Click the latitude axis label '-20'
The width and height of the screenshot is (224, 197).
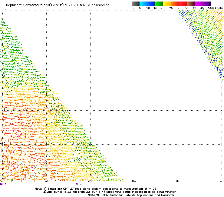[3, 178]
